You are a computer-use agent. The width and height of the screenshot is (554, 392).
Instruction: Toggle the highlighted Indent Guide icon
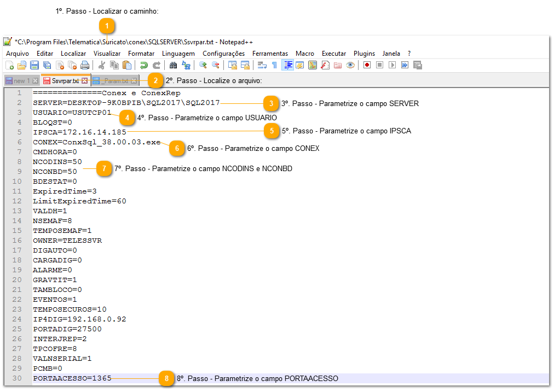tap(288, 65)
